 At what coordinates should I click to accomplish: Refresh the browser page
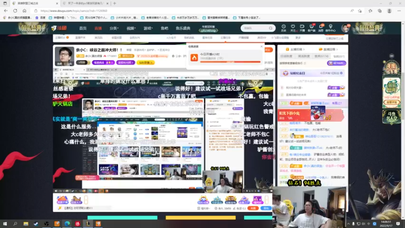[x=15, y=11]
